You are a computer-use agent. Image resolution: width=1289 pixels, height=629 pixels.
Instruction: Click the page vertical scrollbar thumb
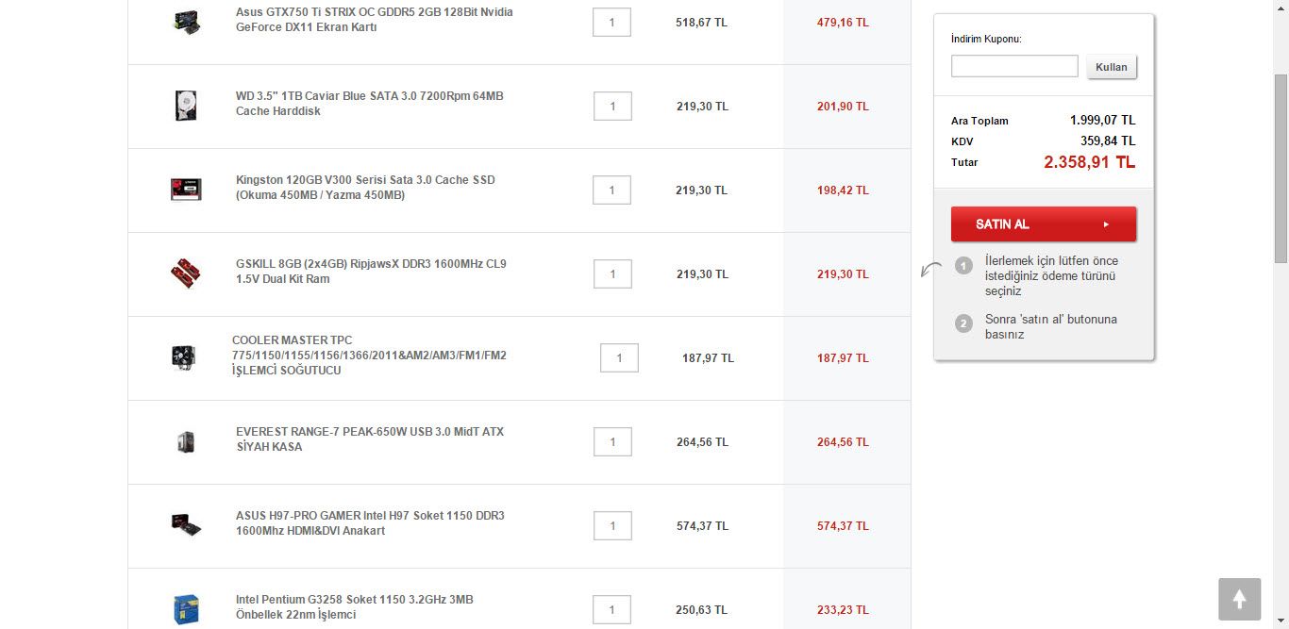[1281, 170]
